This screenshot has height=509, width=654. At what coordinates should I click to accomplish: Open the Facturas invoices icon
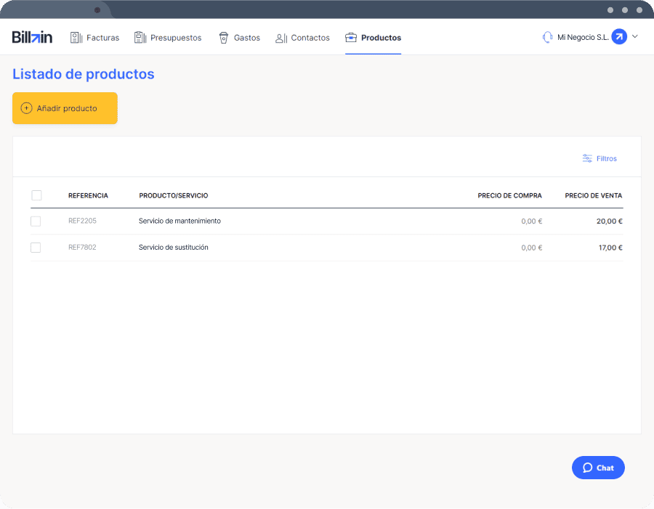76,38
